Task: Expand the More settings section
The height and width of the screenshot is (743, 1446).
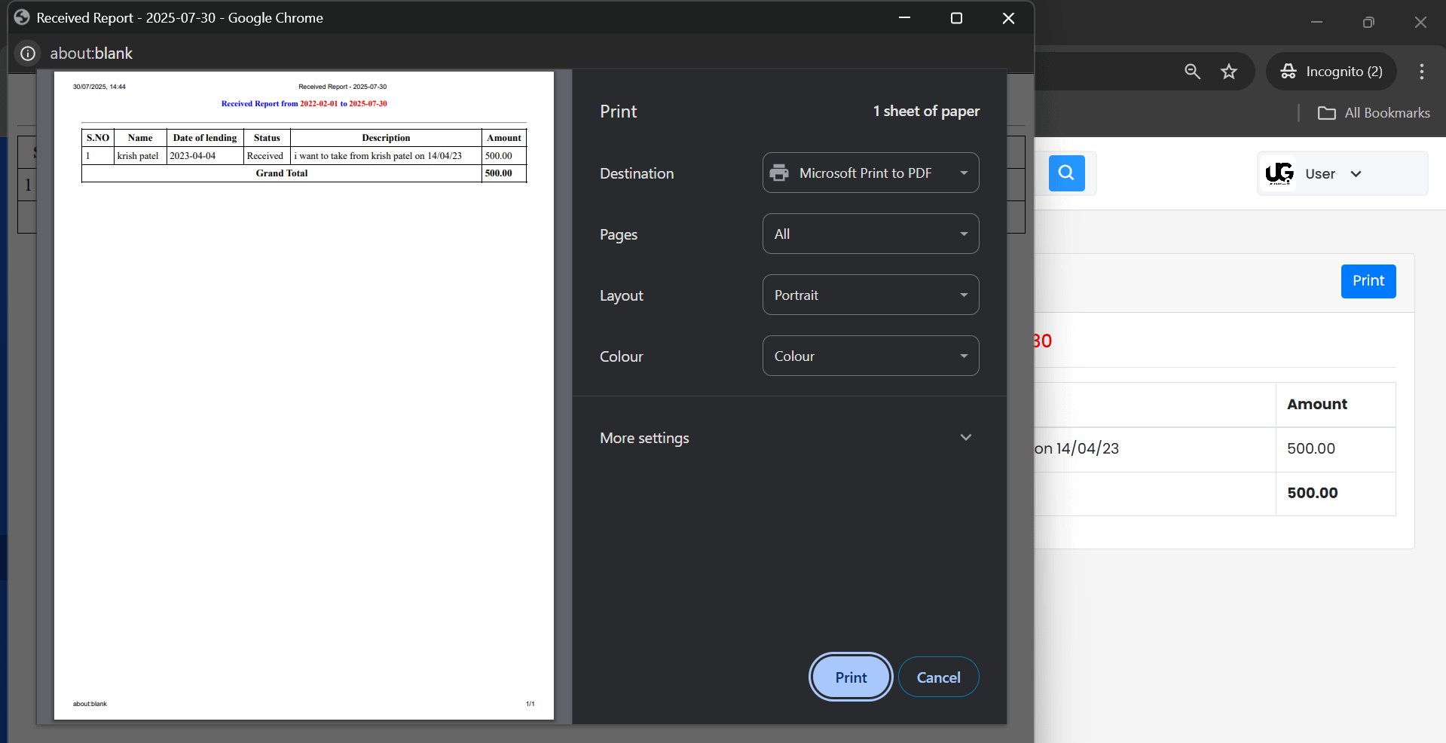Action: (788, 438)
